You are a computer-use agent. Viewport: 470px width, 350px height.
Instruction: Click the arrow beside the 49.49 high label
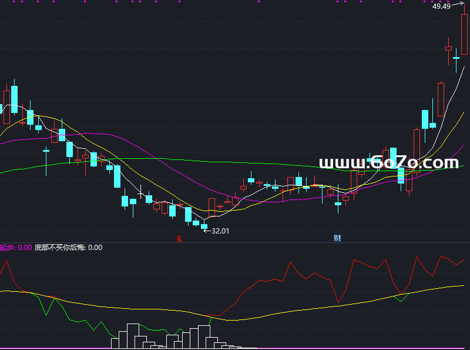[x=458, y=4]
